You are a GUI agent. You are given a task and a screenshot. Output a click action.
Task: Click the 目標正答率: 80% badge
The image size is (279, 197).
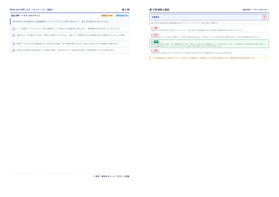click(x=122, y=16)
